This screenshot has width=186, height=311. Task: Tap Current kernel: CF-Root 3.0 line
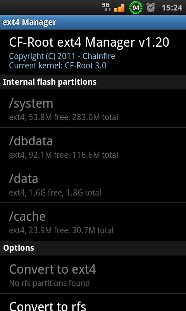(58, 65)
